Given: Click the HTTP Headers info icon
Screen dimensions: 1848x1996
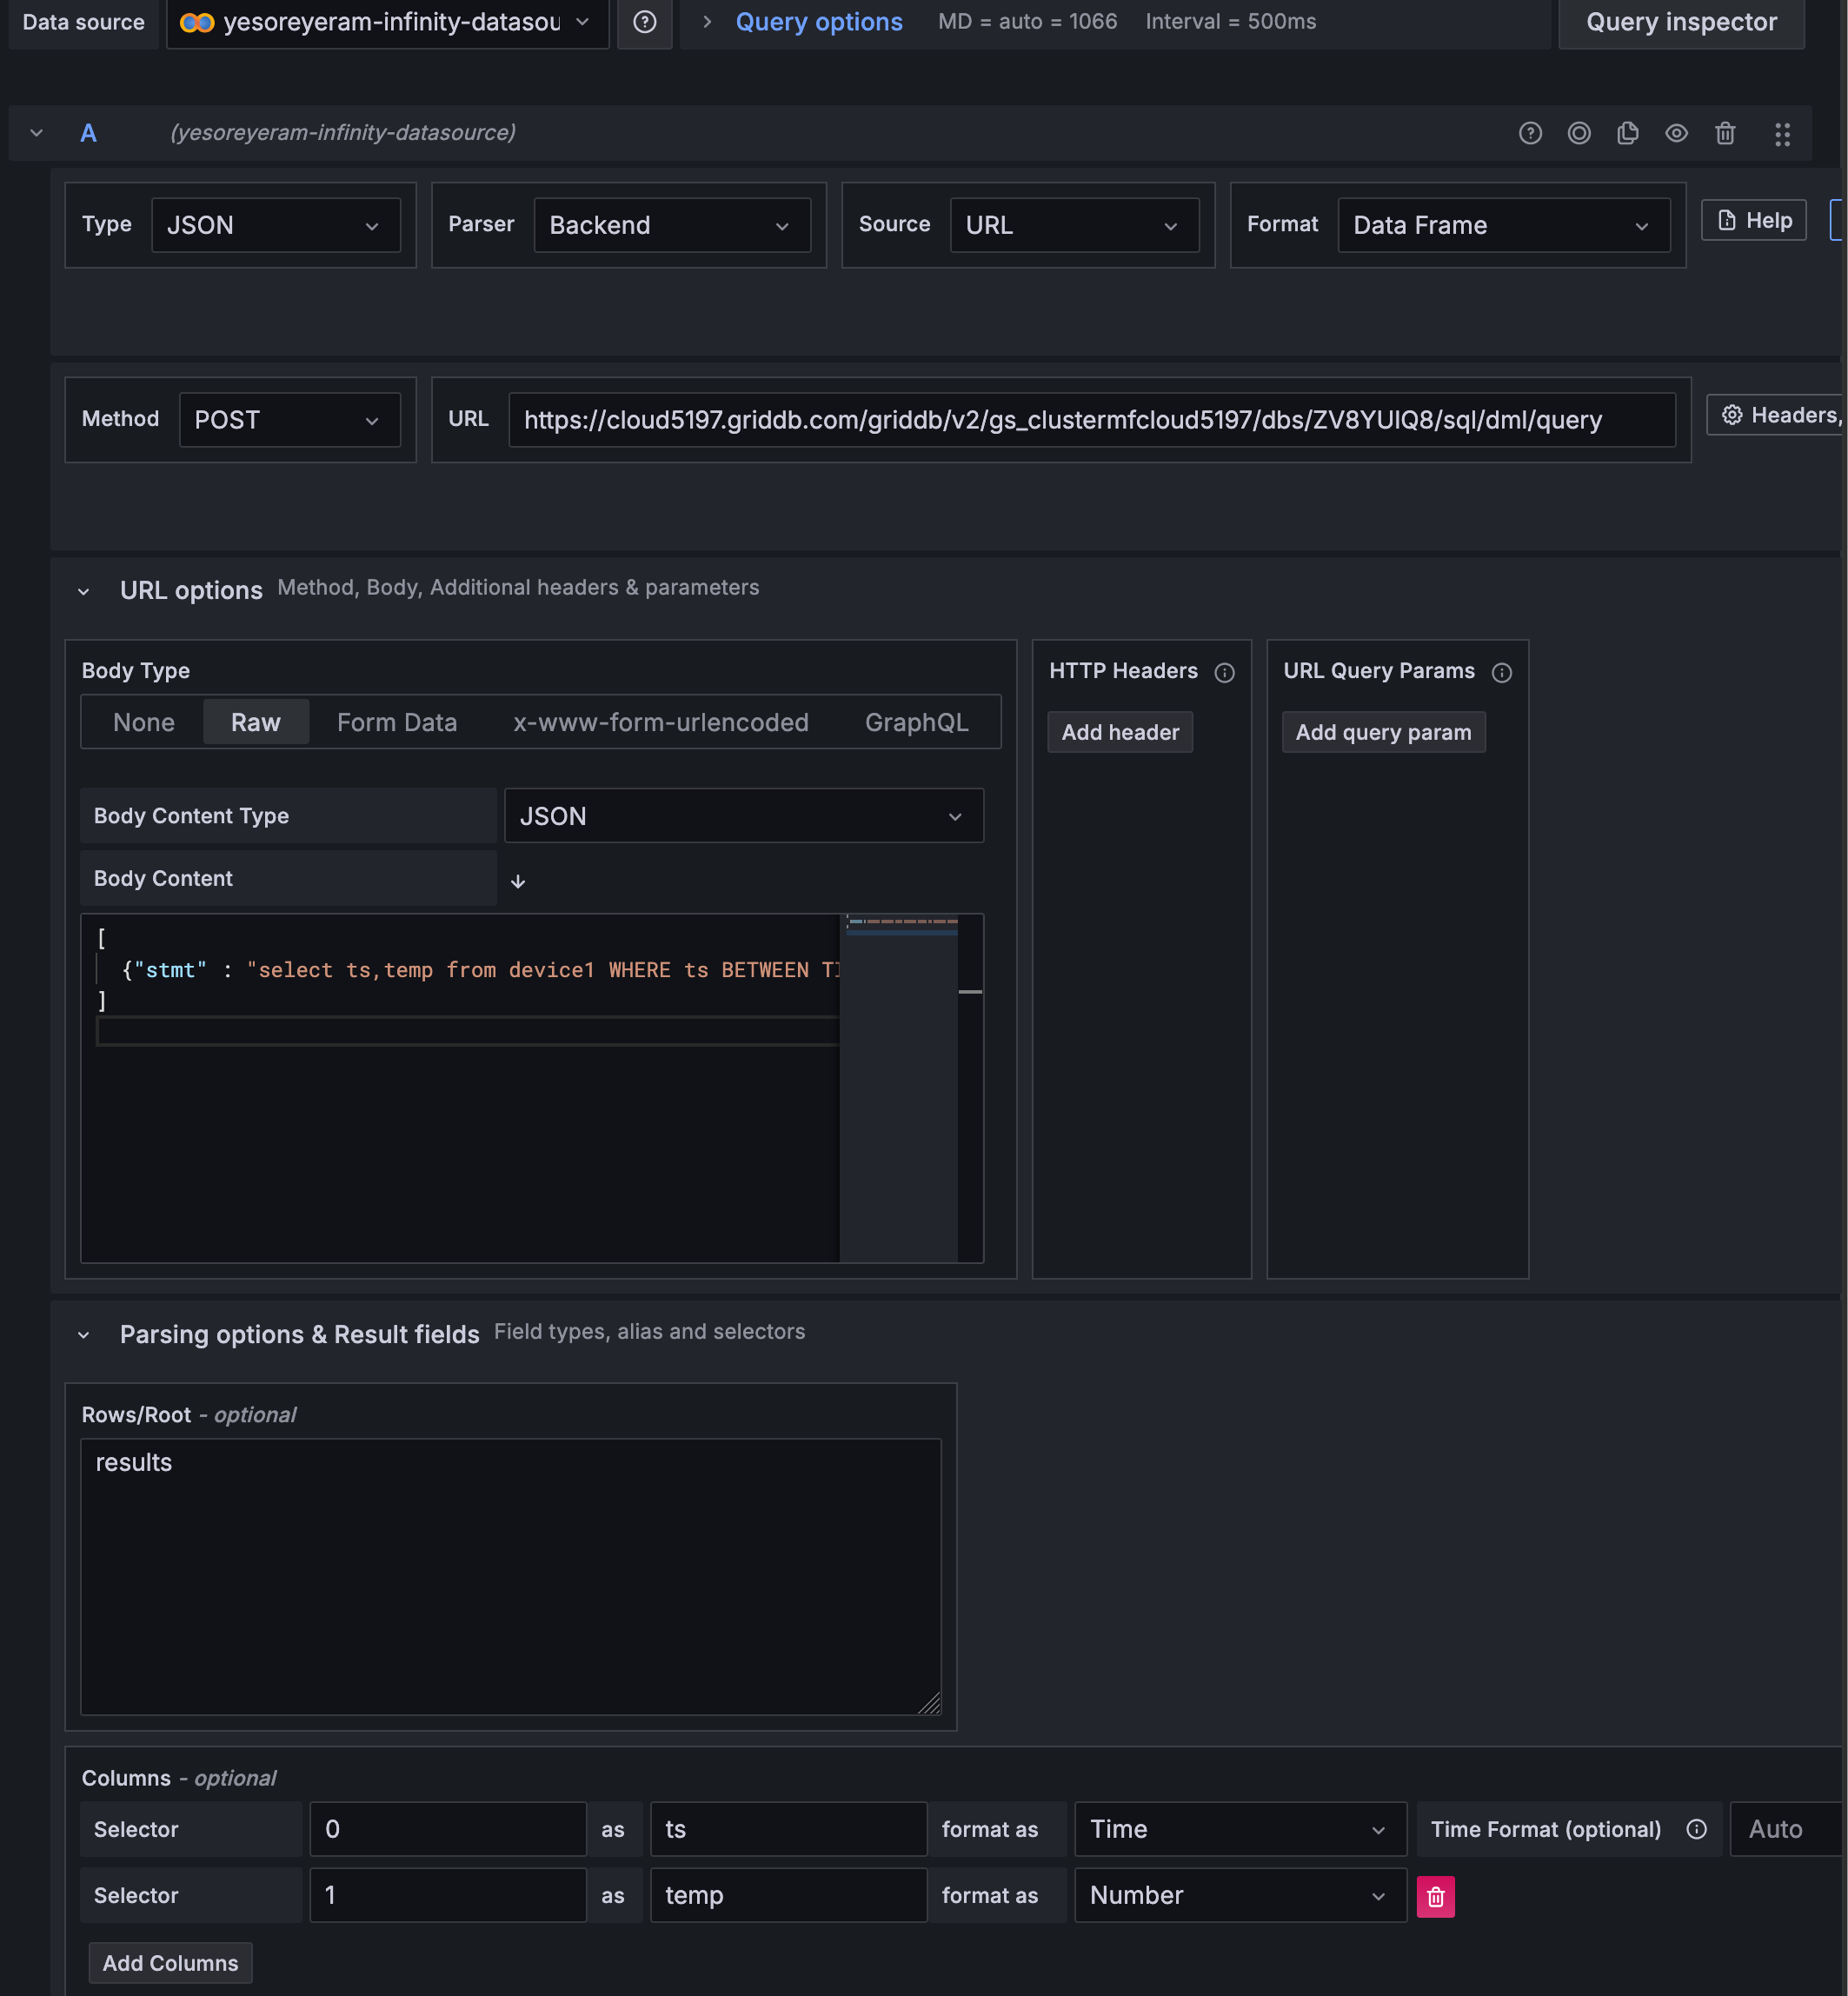Looking at the screenshot, I should click(1224, 672).
